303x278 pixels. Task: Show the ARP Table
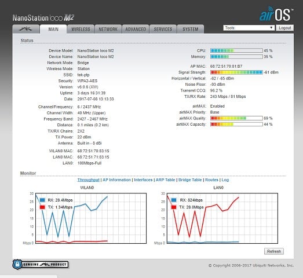pos(166,180)
